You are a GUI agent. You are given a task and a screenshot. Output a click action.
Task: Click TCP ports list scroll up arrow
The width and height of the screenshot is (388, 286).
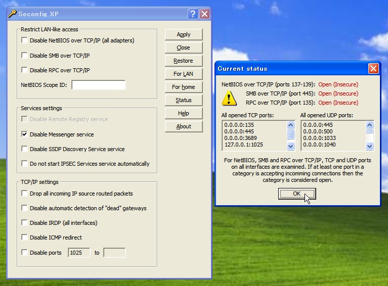tap(290, 125)
